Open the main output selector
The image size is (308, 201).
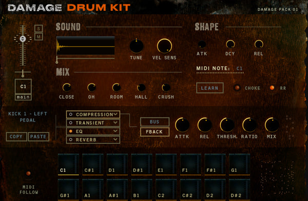point(23,97)
